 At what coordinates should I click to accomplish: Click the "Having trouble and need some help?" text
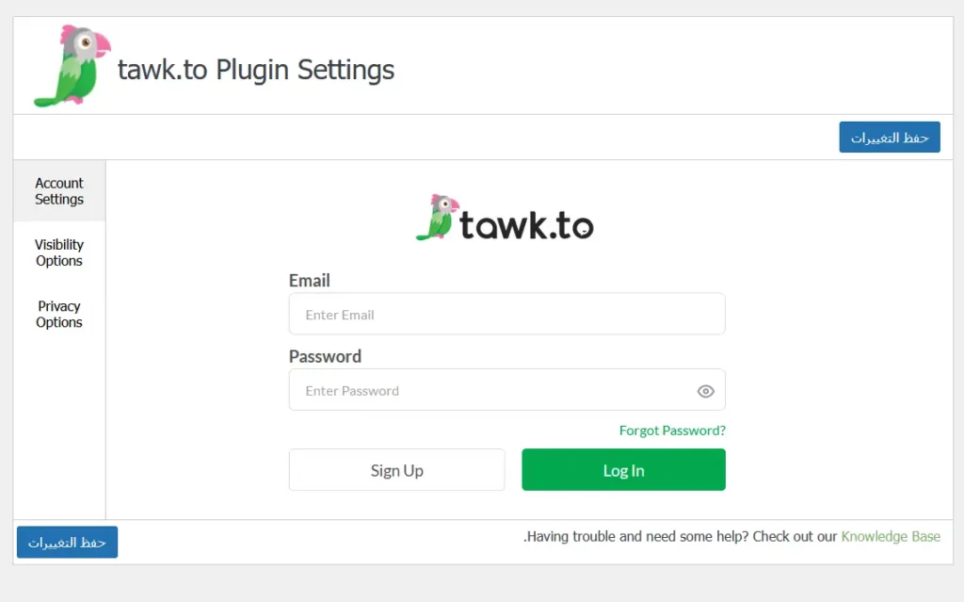tap(634, 537)
